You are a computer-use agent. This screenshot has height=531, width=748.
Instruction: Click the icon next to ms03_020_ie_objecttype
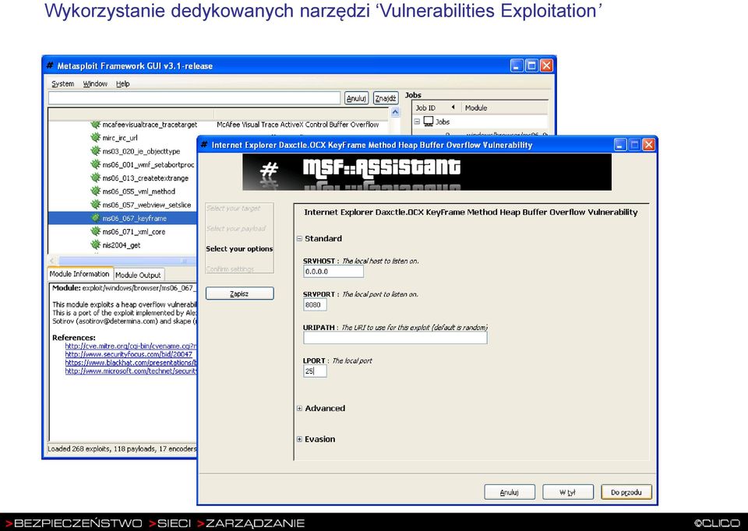click(x=95, y=151)
